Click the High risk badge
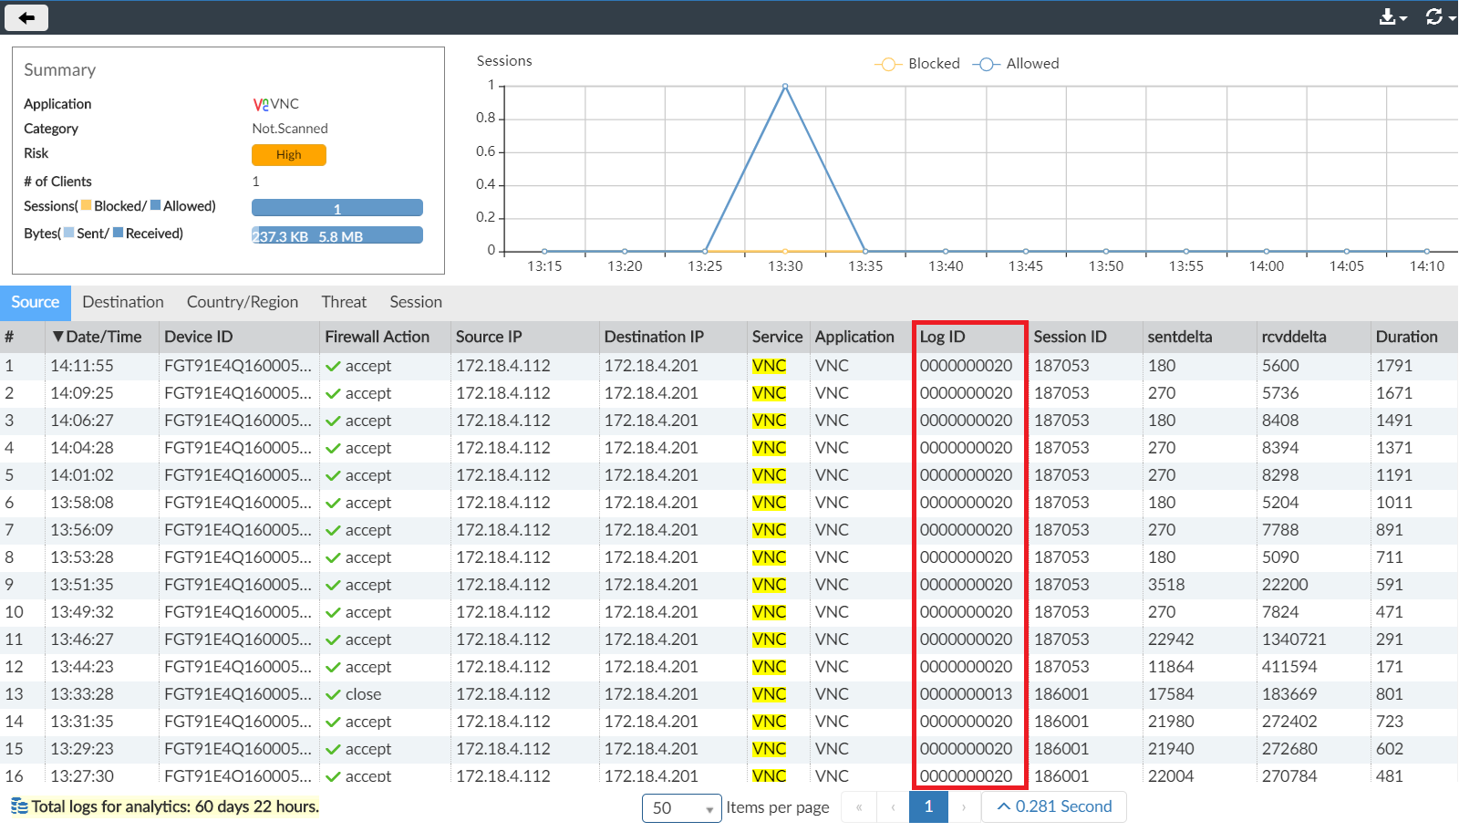 point(288,155)
